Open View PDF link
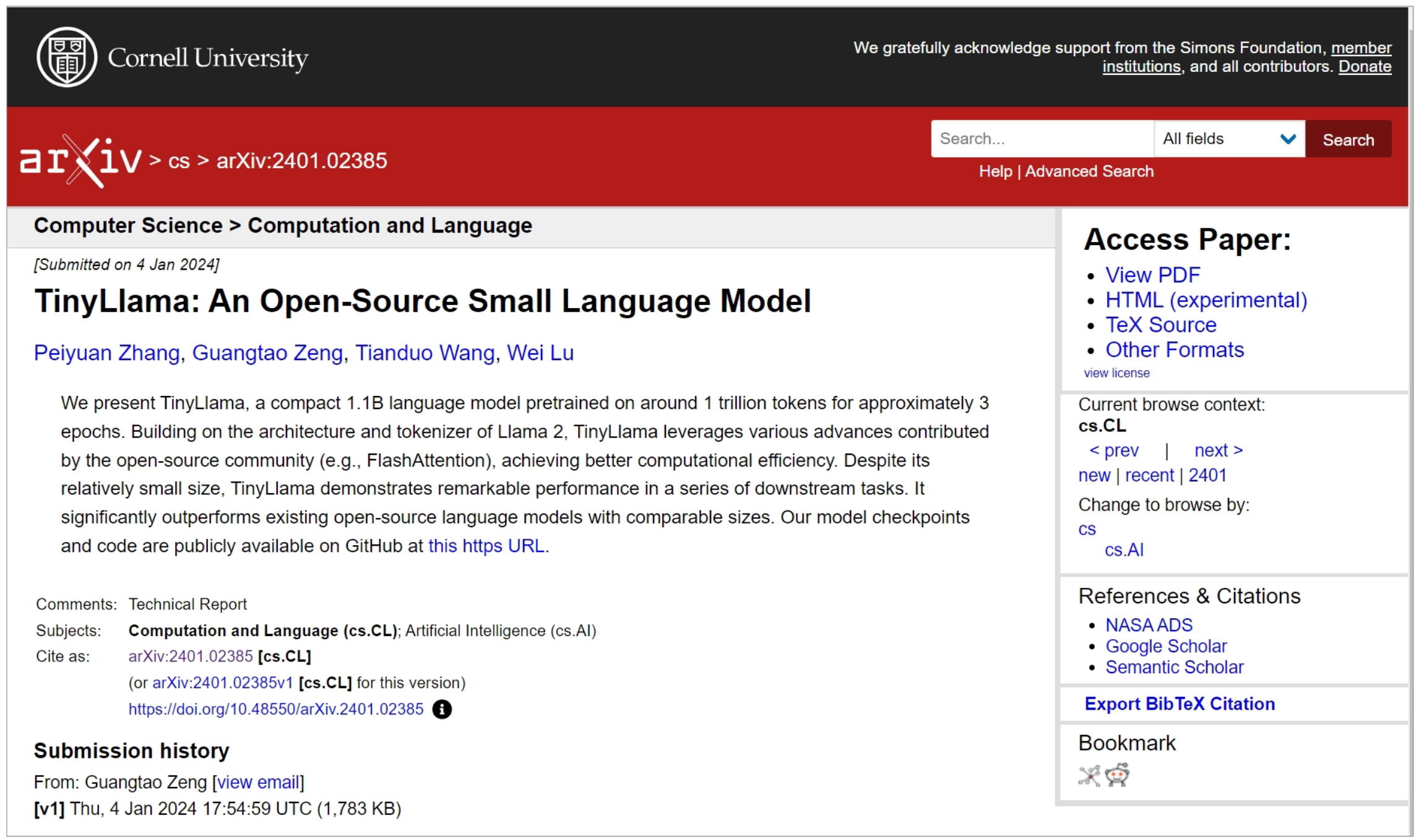The width and height of the screenshot is (1416, 839). coord(1152,275)
